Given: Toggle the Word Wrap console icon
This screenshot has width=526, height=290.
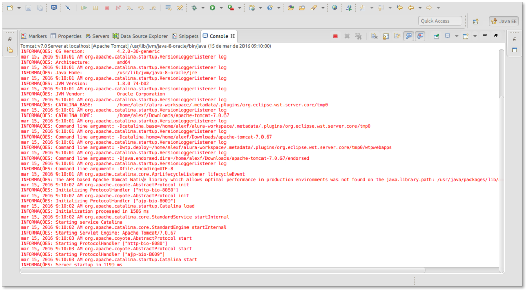Looking at the screenshot, I should pyautogui.click(x=397, y=36).
